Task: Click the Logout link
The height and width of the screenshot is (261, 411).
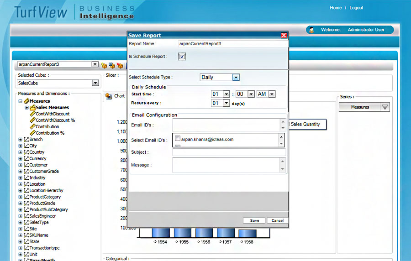Action: (x=356, y=8)
